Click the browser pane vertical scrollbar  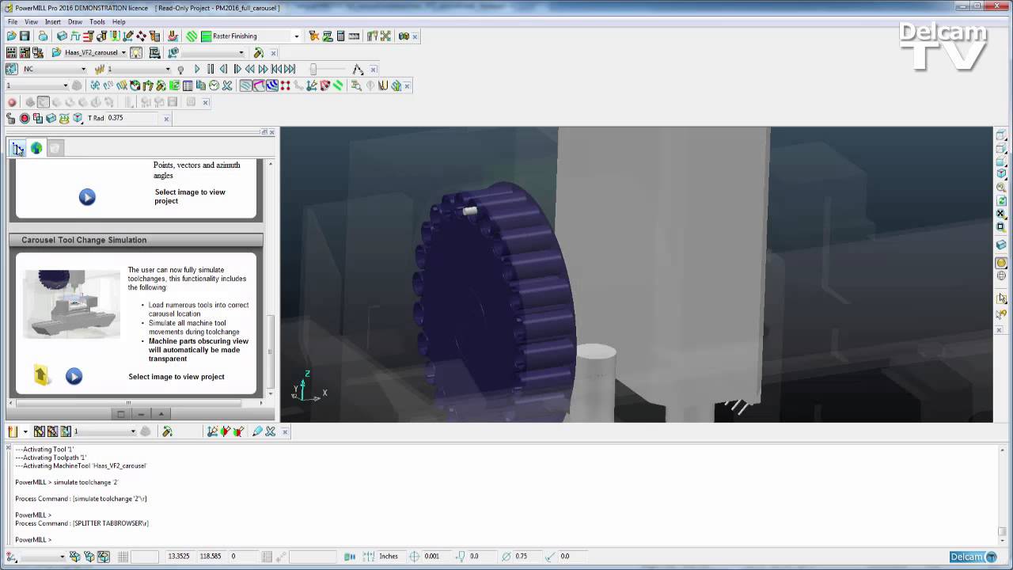[x=271, y=278]
